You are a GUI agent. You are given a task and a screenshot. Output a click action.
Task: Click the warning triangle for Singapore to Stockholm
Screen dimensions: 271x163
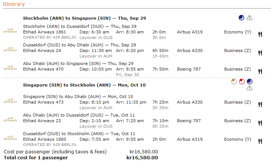(249, 88)
